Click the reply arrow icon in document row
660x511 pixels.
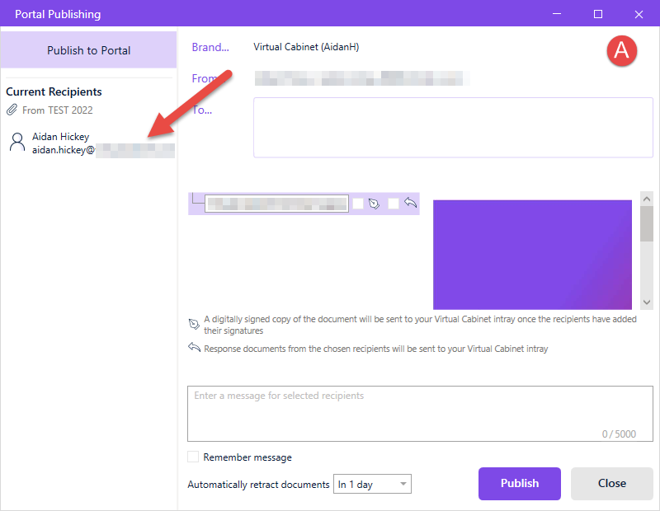tap(410, 203)
